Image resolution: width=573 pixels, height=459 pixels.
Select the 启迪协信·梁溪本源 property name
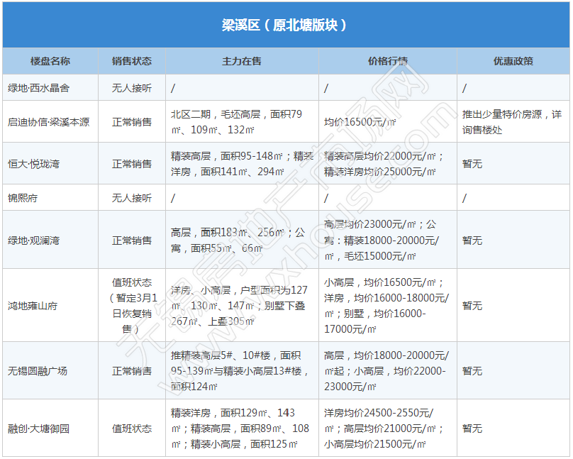49,122
